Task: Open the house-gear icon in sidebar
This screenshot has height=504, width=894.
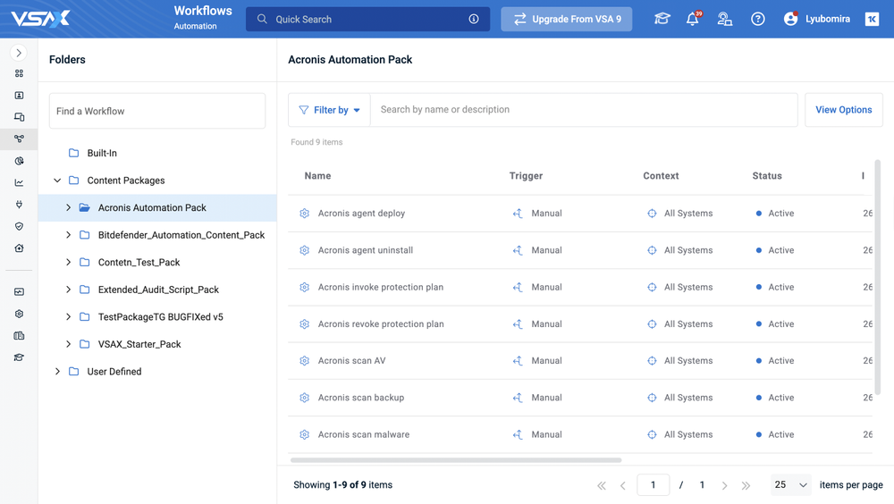Action: tap(19, 248)
